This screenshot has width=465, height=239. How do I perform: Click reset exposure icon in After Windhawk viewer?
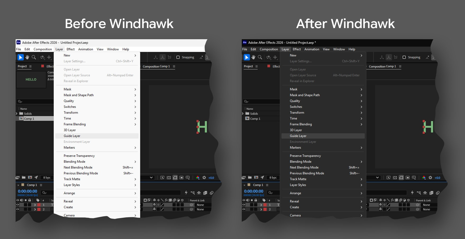[x=430, y=178]
